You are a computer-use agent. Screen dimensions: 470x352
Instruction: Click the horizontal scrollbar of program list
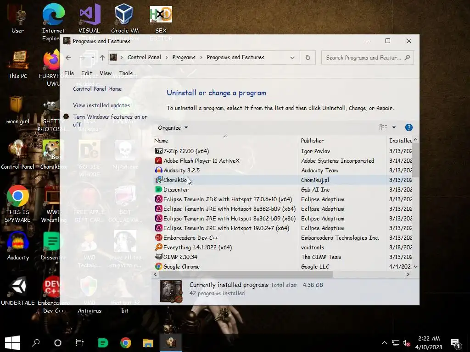[x=246, y=274]
